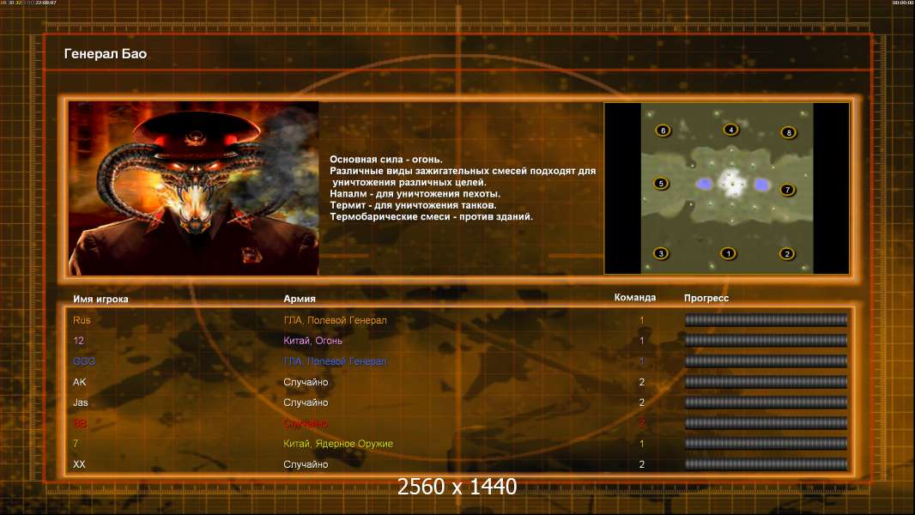
Task: Click start position marker 1 on minimap
Action: 728,253
